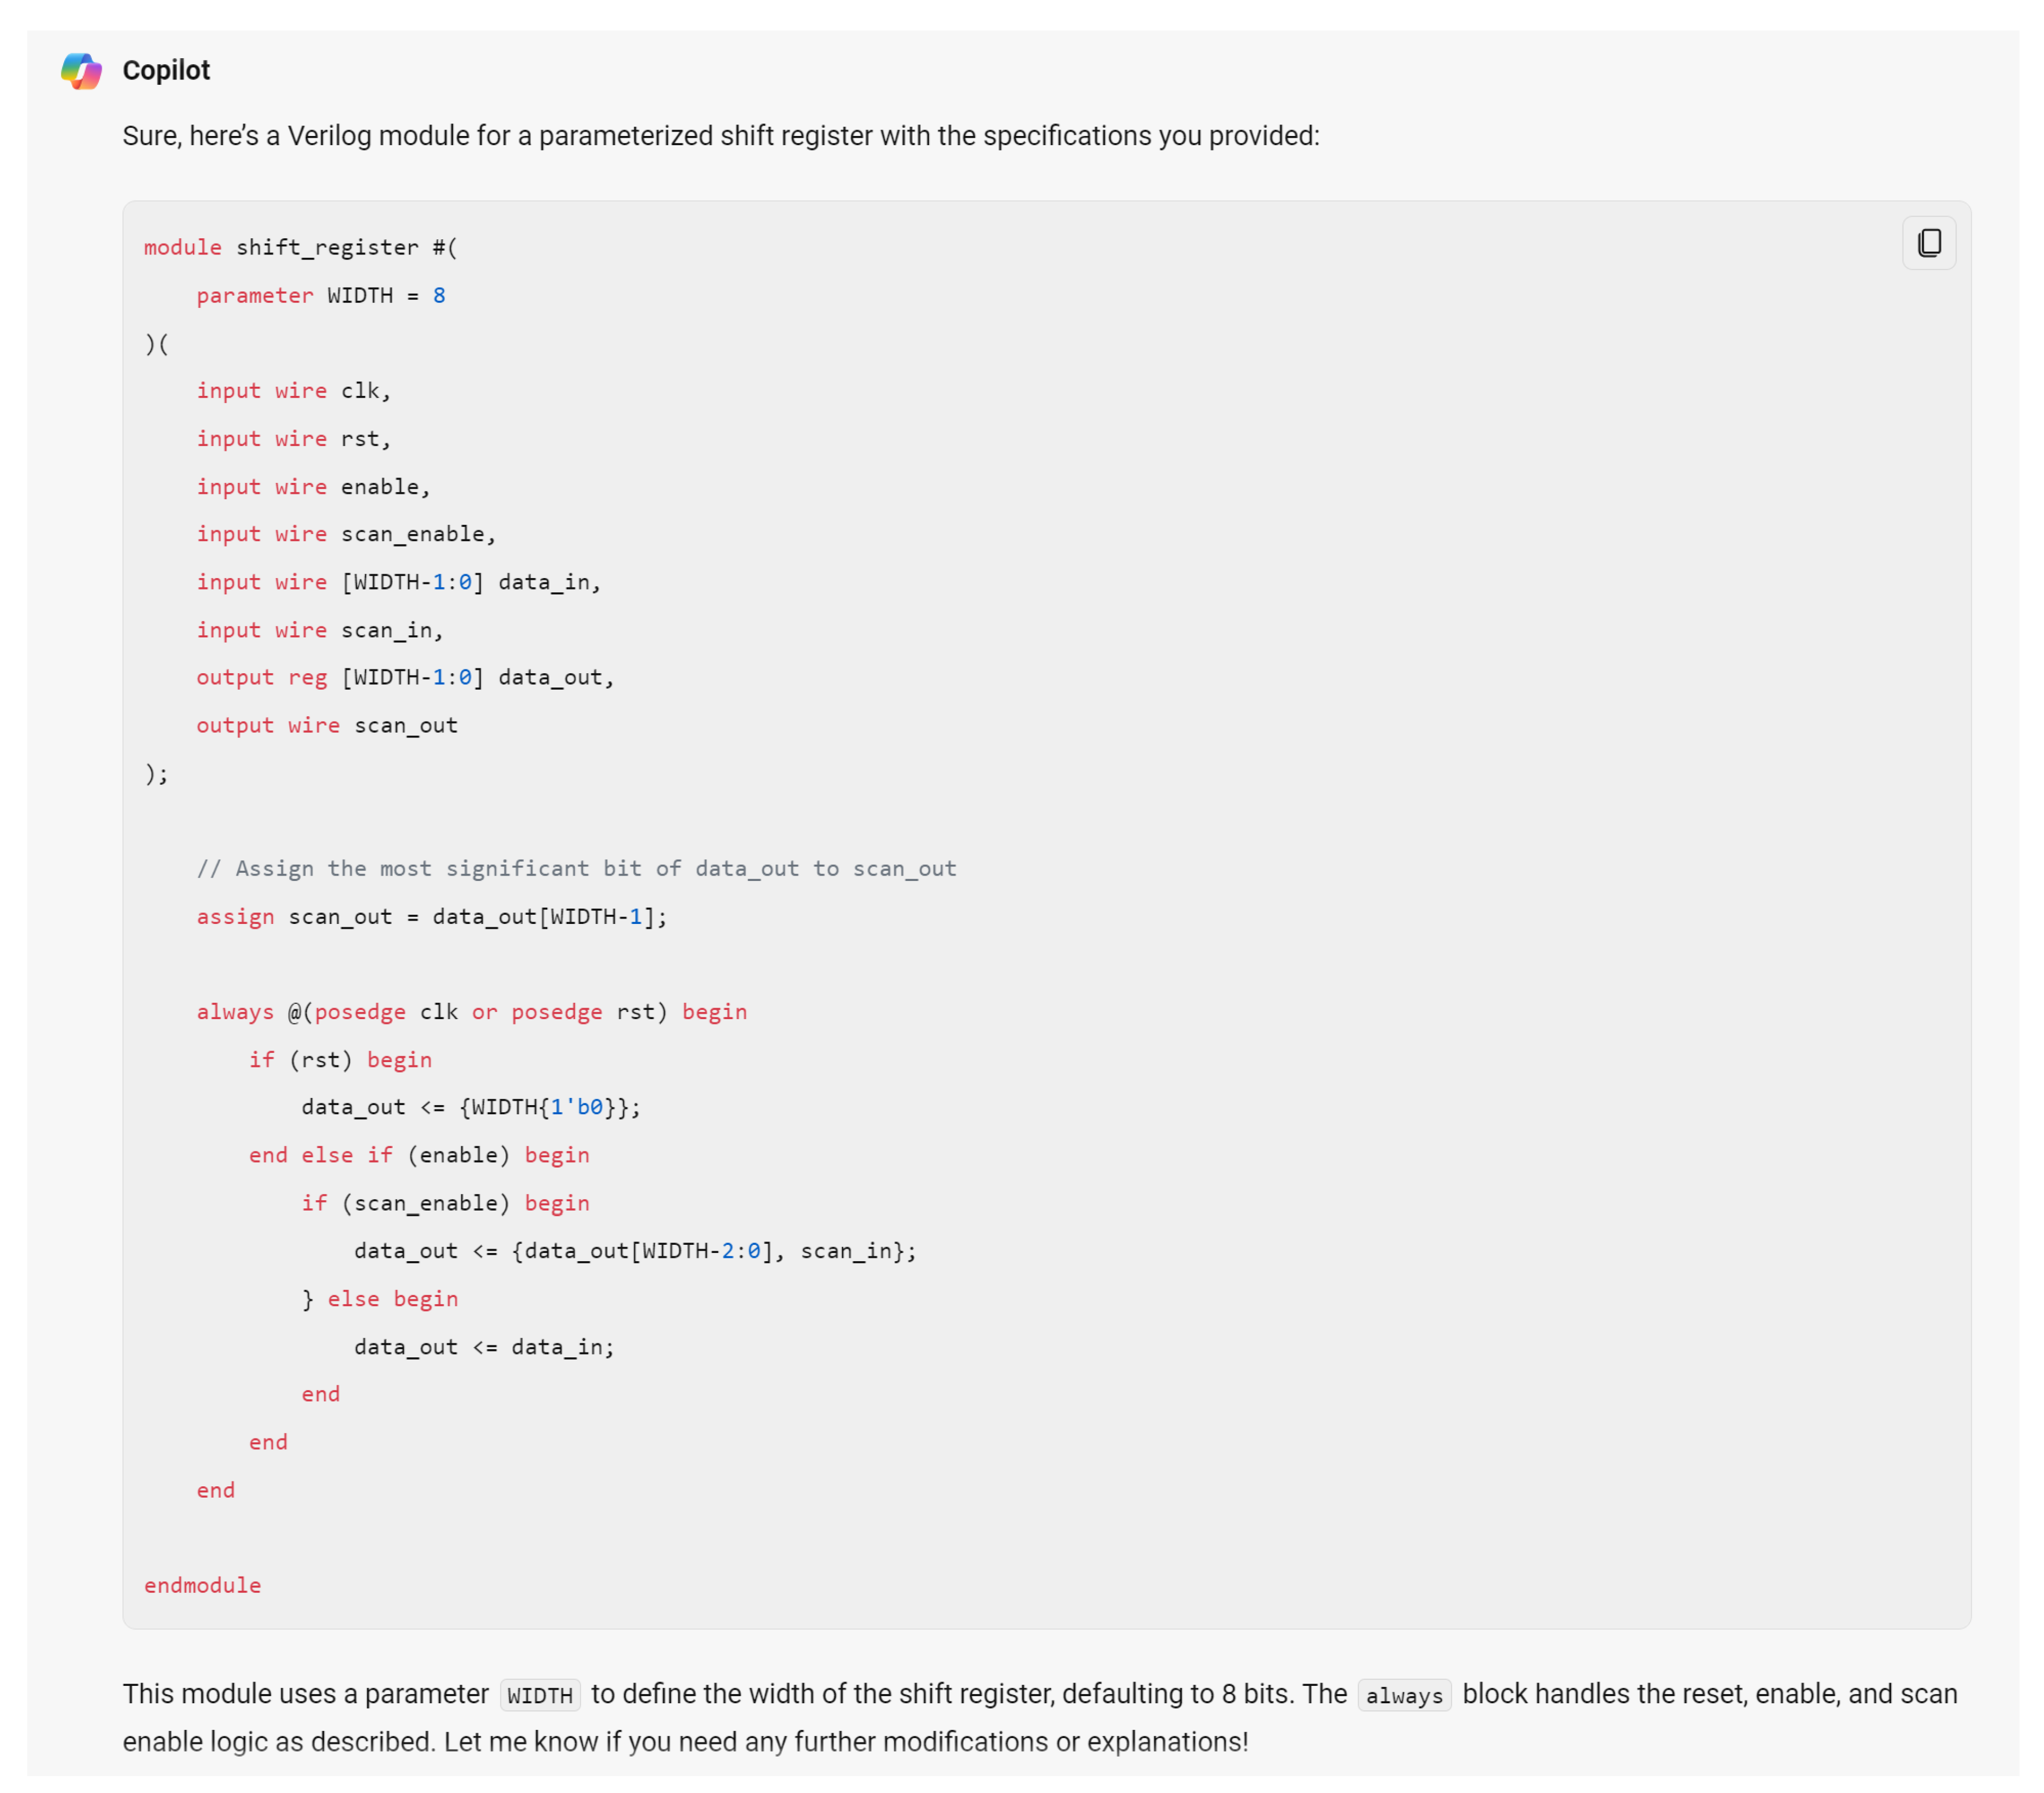The image size is (2044, 1793).
Task: Click the 'input wire rst' line
Action: coord(293,439)
